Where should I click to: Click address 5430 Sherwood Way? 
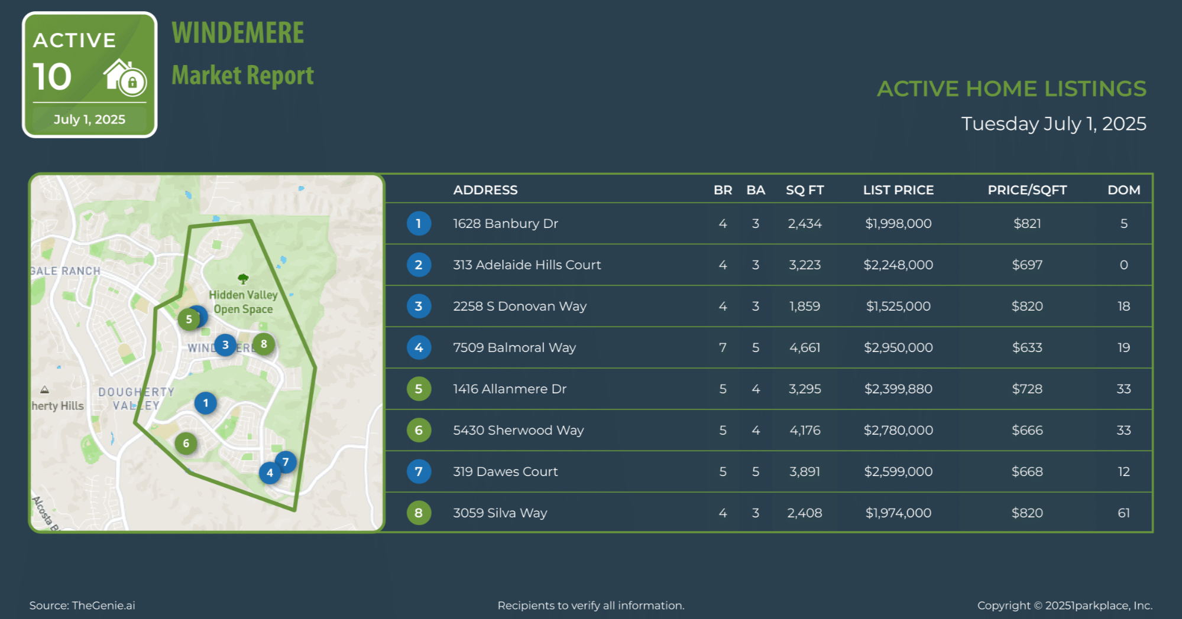tap(519, 431)
